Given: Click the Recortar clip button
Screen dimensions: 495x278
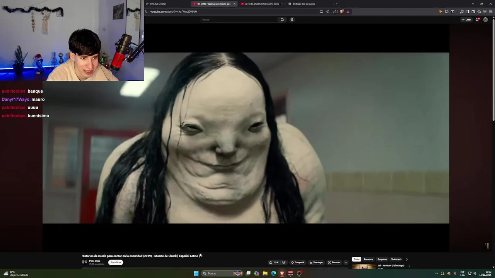Looking at the screenshot, I should 334,262.
